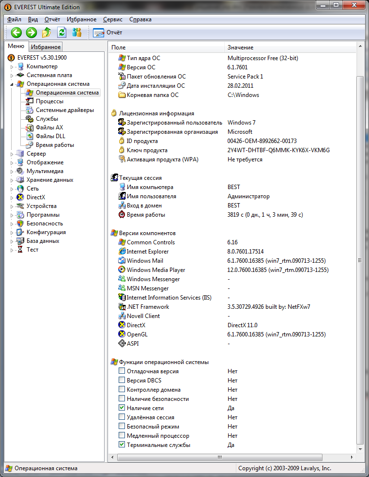Expand the Системная плата node arrow
This screenshot has height=477, width=369.
(x=12, y=76)
